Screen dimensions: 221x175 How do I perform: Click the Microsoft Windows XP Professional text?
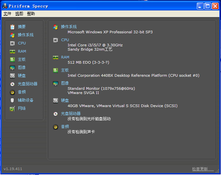click(x=110, y=32)
